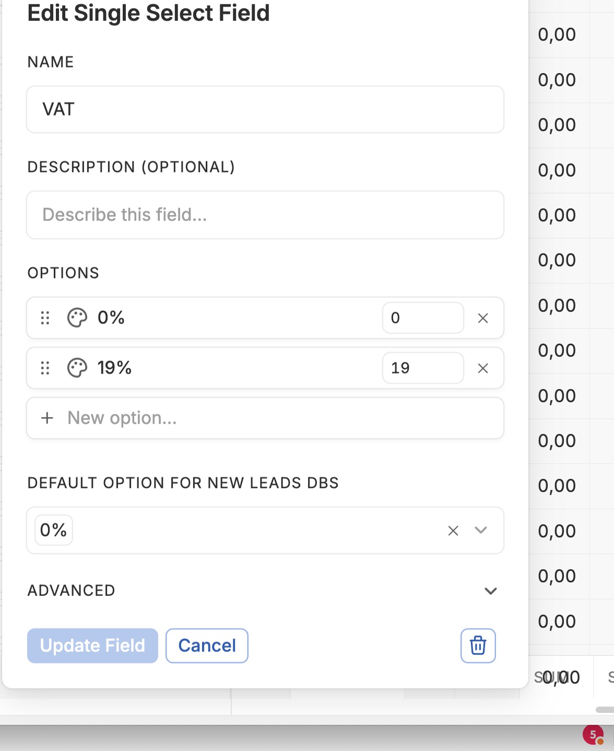Click the red notification badge showing 5

tap(593, 735)
